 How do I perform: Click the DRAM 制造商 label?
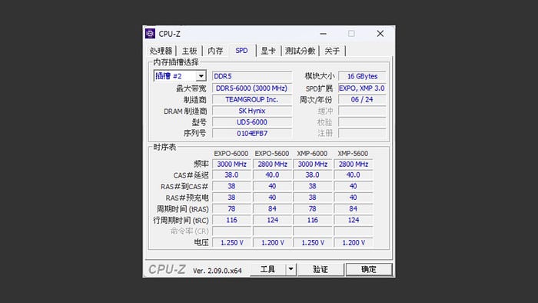(185, 112)
